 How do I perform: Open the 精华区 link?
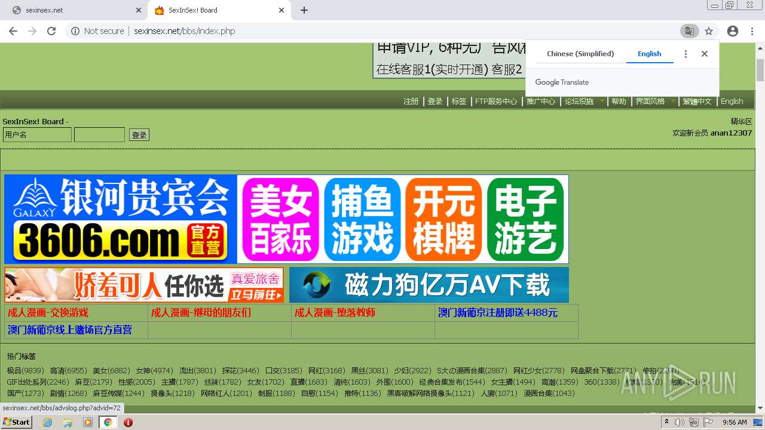(x=741, y=121)
